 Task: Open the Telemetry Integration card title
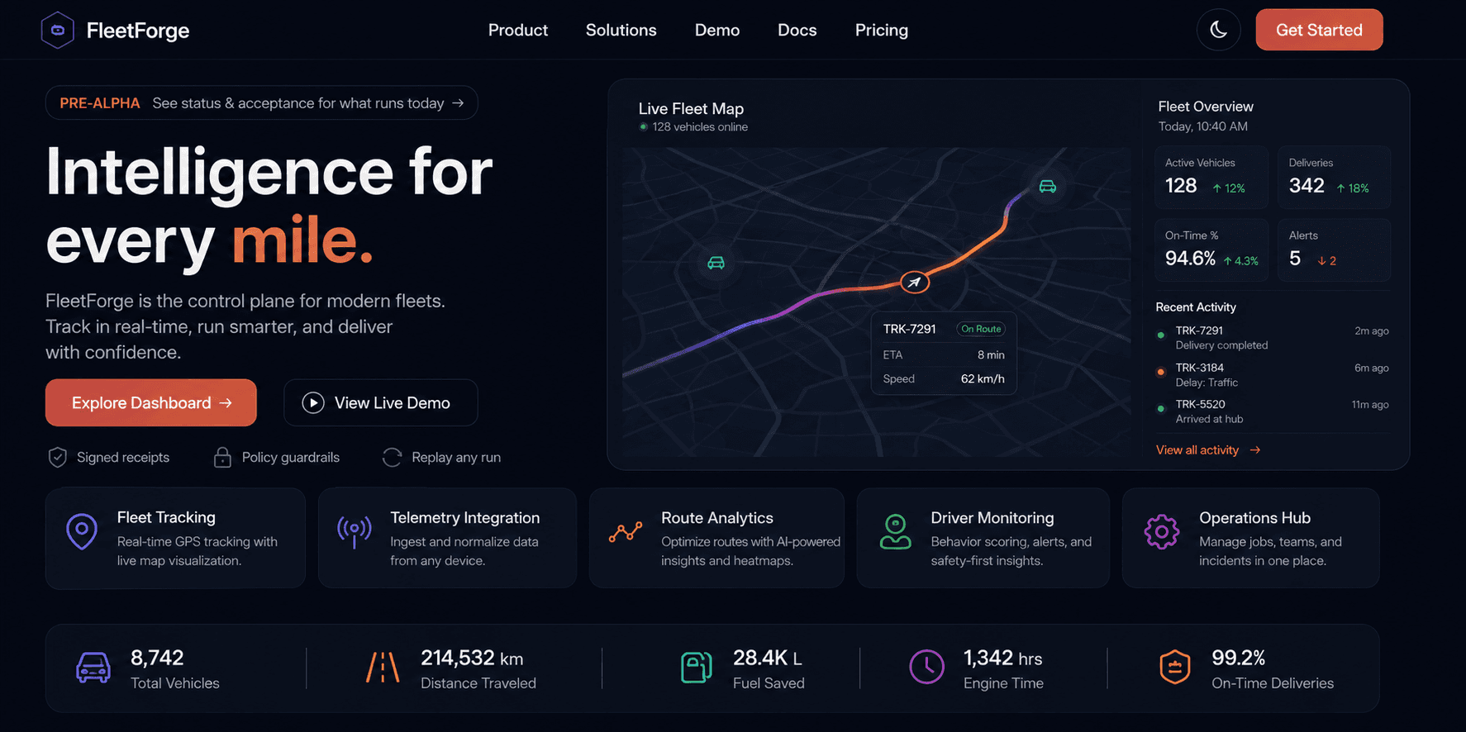(x=464, y=517)
